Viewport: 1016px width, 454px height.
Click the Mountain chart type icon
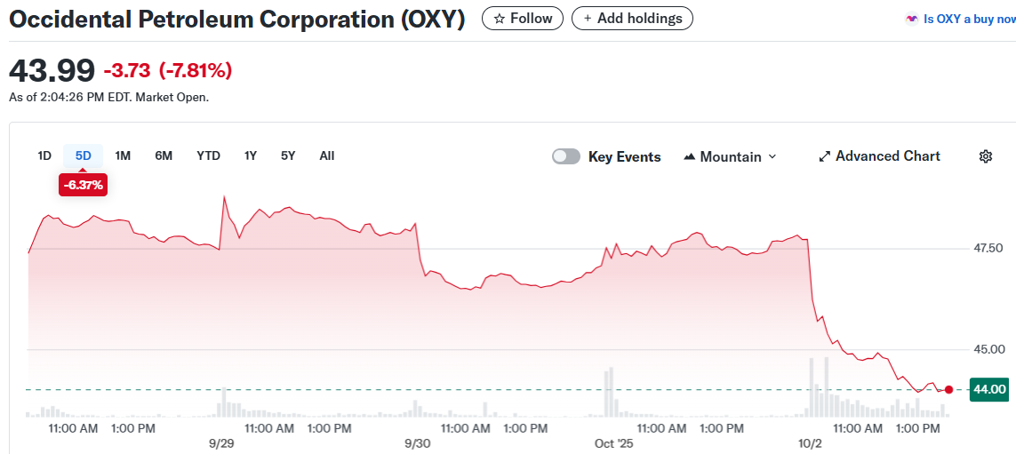(689, 157)
